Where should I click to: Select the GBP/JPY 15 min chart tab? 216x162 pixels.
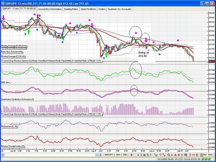pos(19,9)
